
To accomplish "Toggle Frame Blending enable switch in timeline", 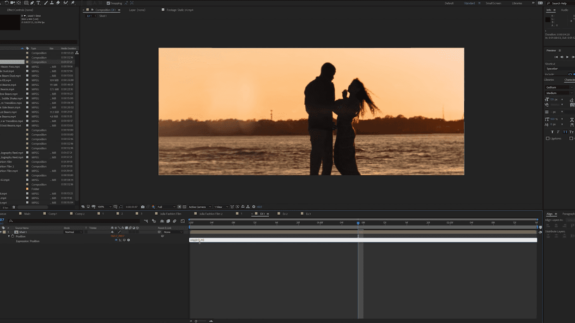I will pyautogui.click(x=168, y=221).
